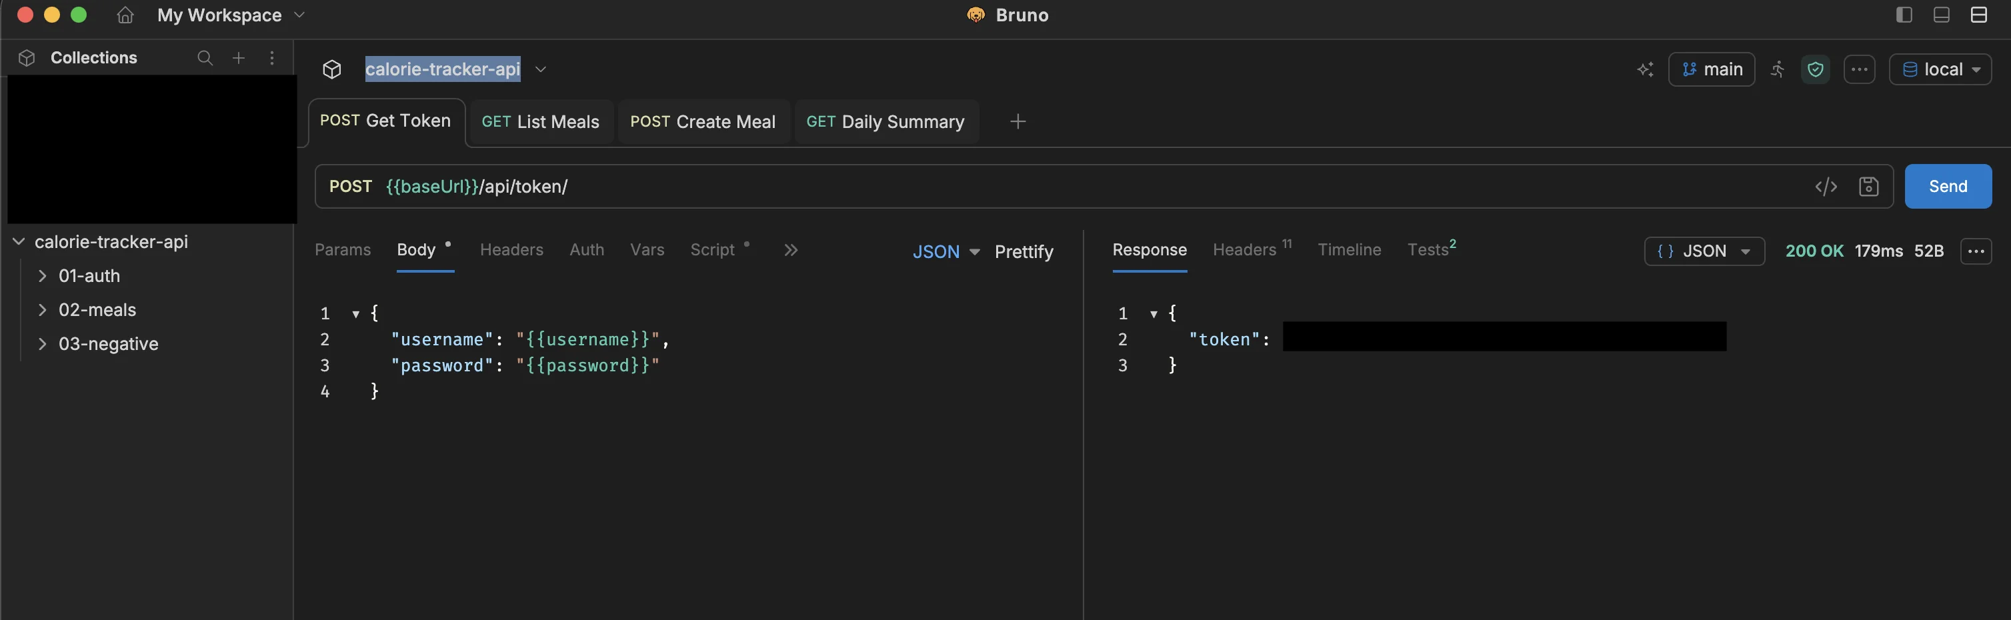2011x620 pixels.
Task: Click the collection cube icon beside calorie-tracker-api
Action: click(332, 69)
